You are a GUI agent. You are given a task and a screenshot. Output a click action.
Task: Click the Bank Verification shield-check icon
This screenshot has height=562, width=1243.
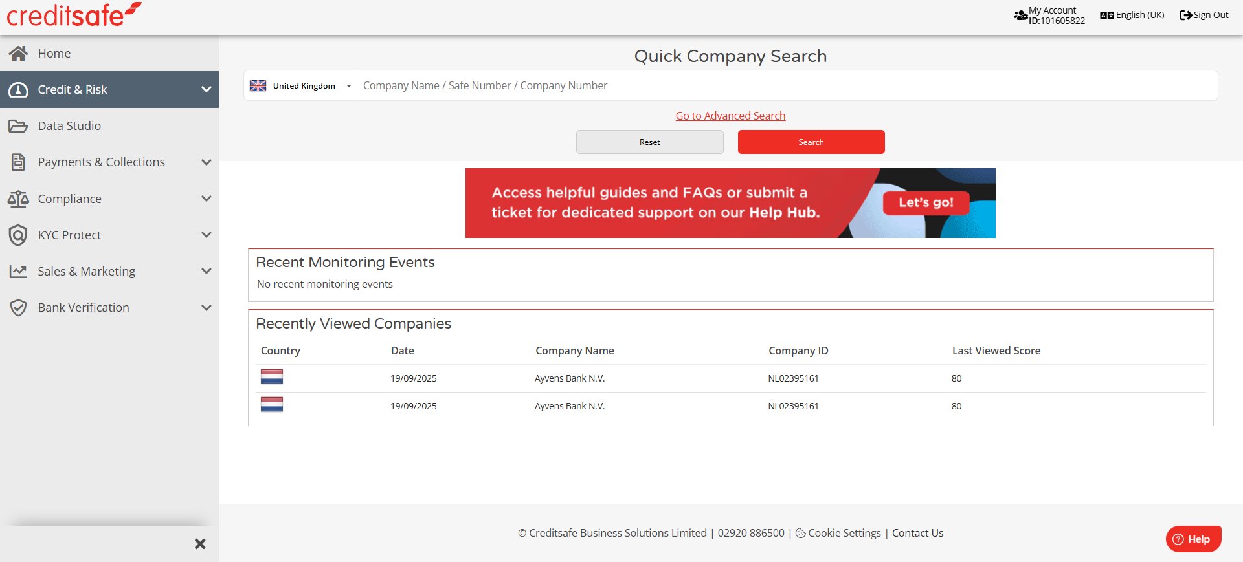18,308
